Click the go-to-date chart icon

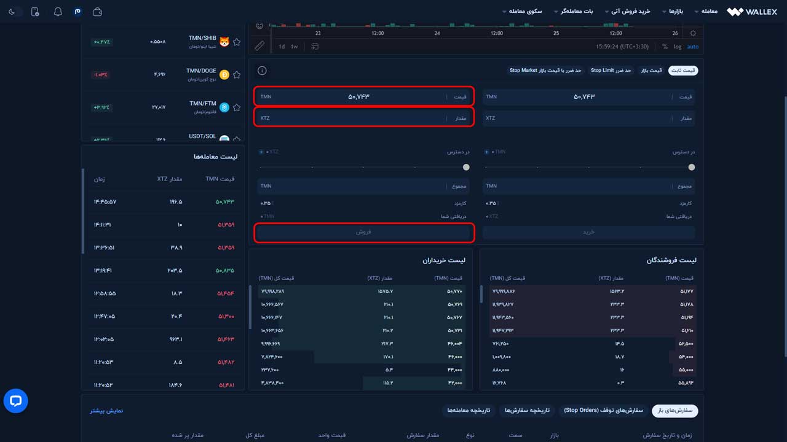click(315, 47)
